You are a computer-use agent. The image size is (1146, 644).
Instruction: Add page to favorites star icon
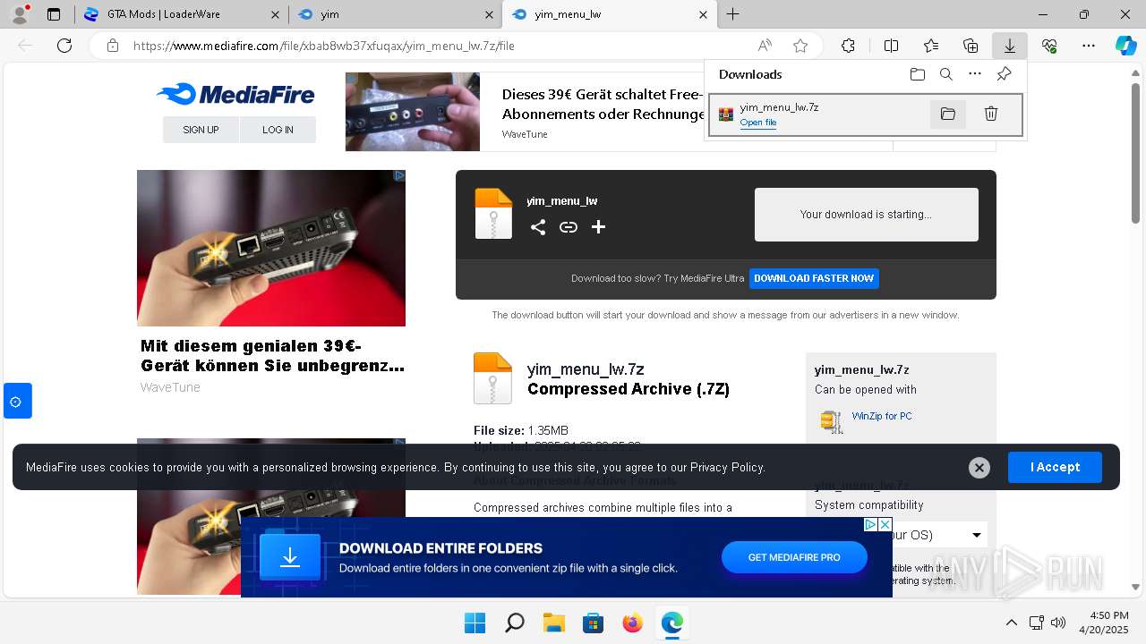click(x=800, y=46)
